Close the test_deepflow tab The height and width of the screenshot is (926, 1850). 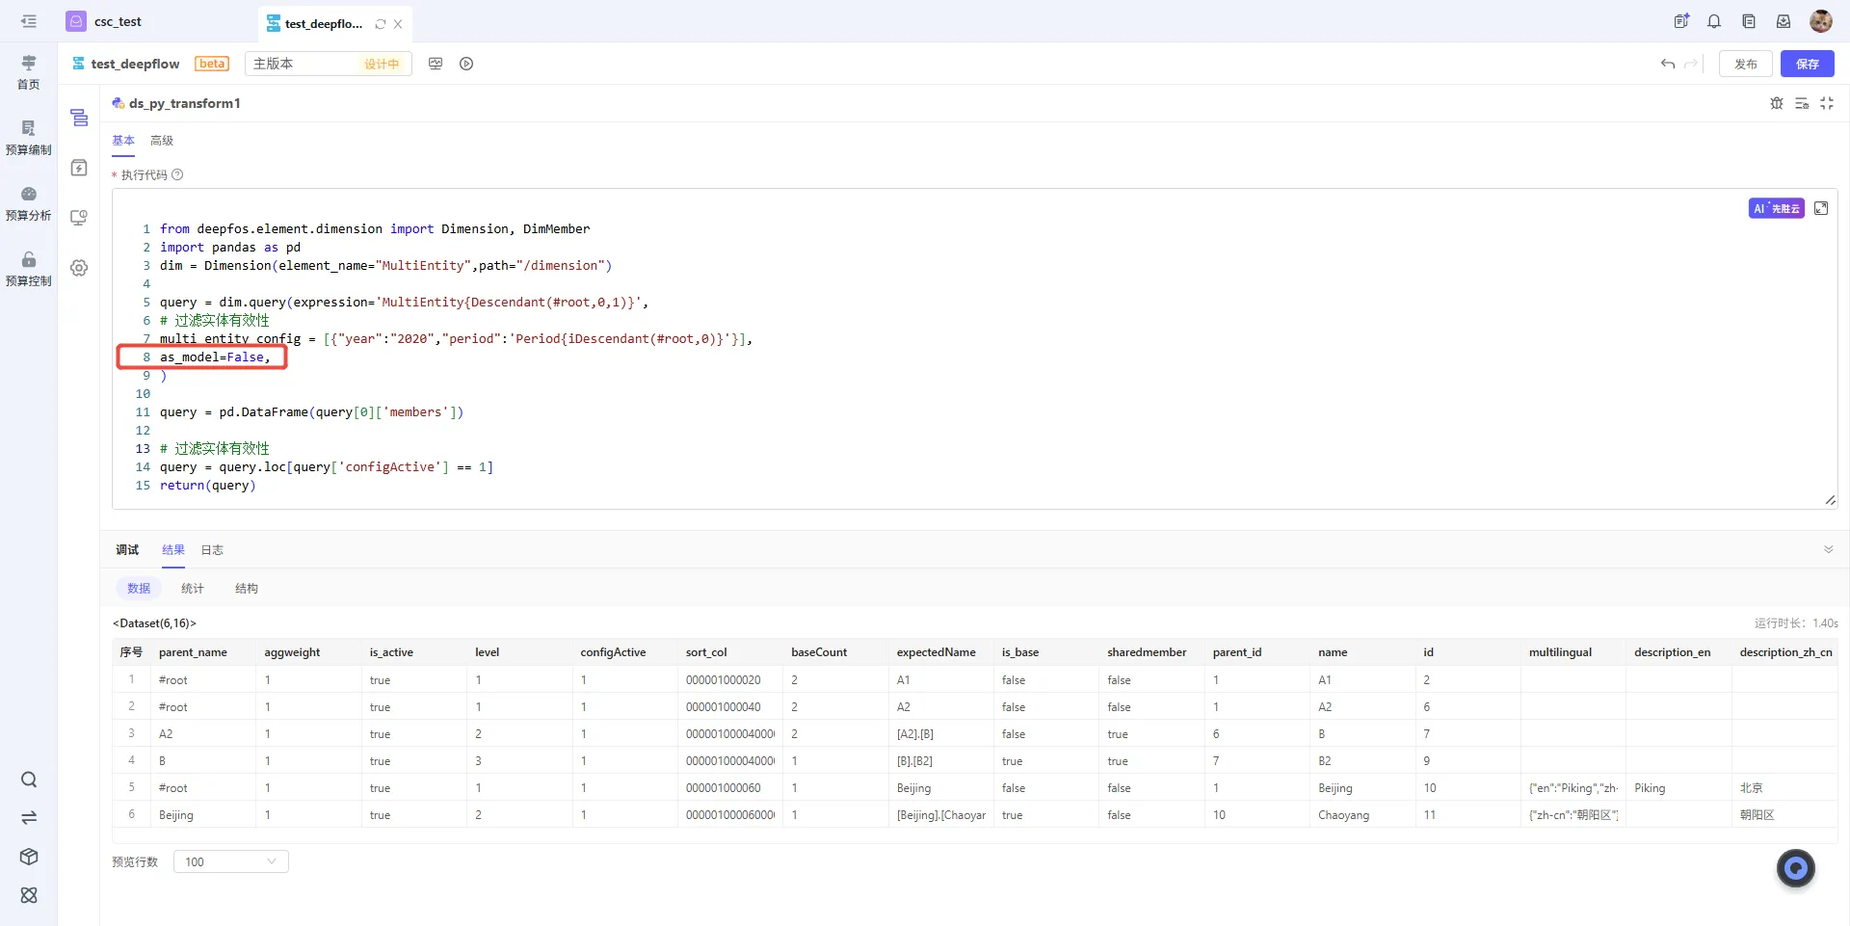coord(398,24)
